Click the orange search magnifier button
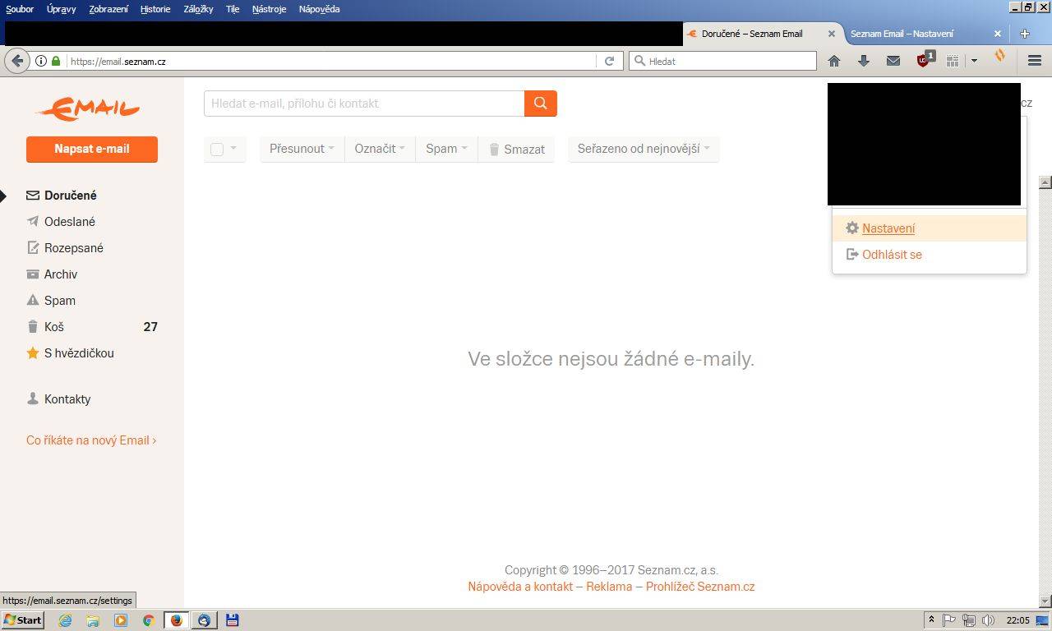 pos(540,103)
